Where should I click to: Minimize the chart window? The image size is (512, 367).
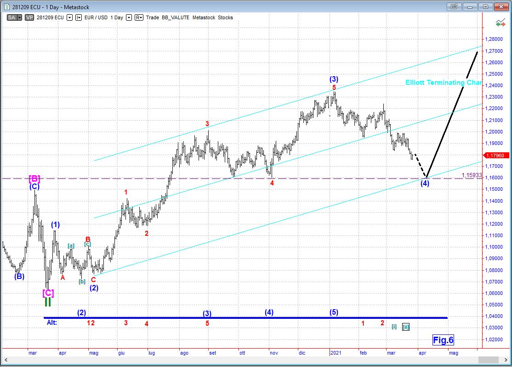tap(470, 6)
